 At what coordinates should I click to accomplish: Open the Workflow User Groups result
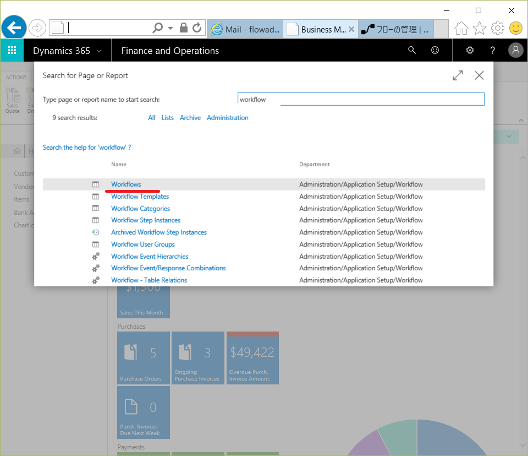tap(143, 244)
